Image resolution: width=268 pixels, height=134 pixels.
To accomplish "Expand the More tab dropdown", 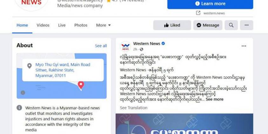I will click(x=103, y=25).
